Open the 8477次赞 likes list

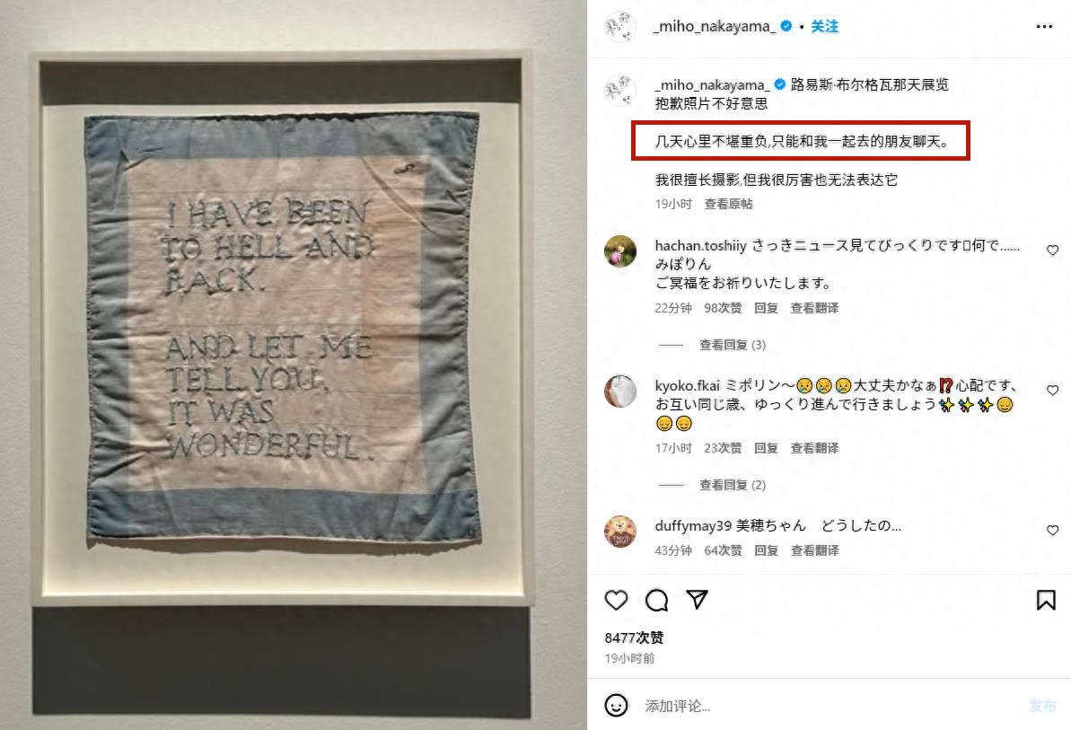(634, 638)
